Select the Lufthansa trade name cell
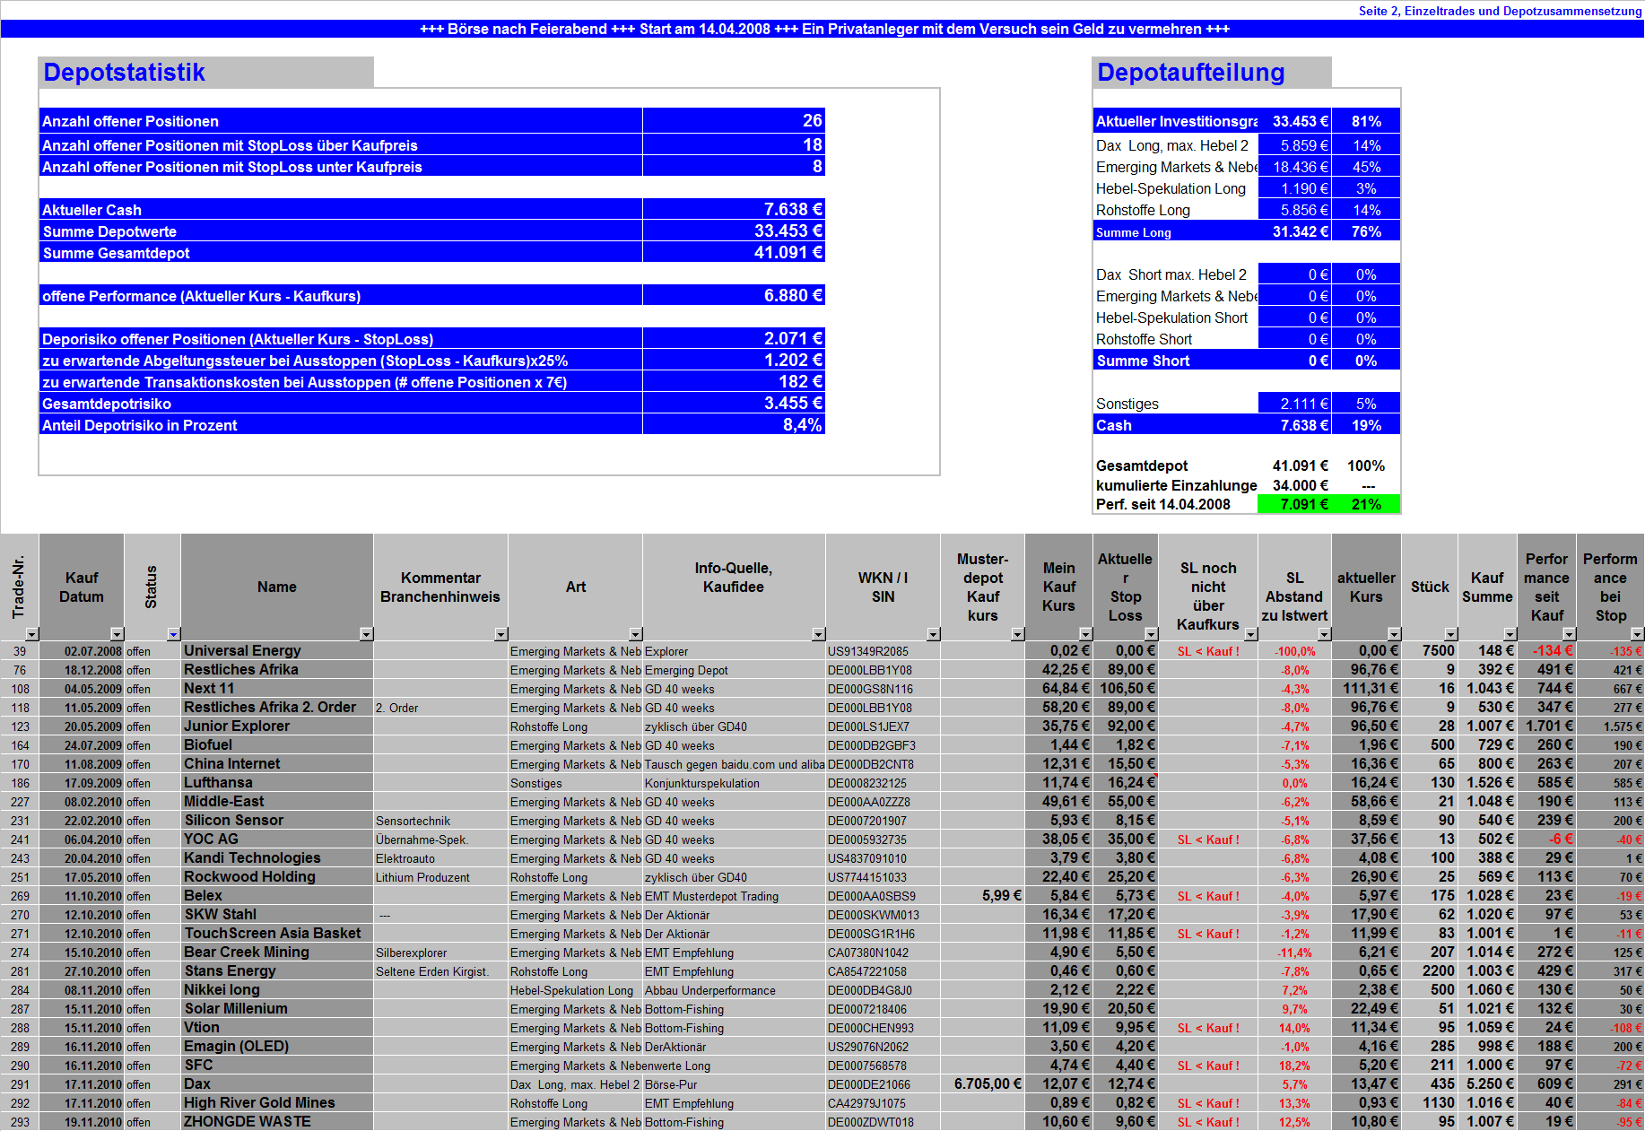 pos(276,782)
